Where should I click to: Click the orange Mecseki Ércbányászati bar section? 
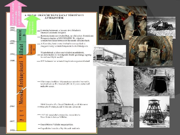(x=21, y=81)
